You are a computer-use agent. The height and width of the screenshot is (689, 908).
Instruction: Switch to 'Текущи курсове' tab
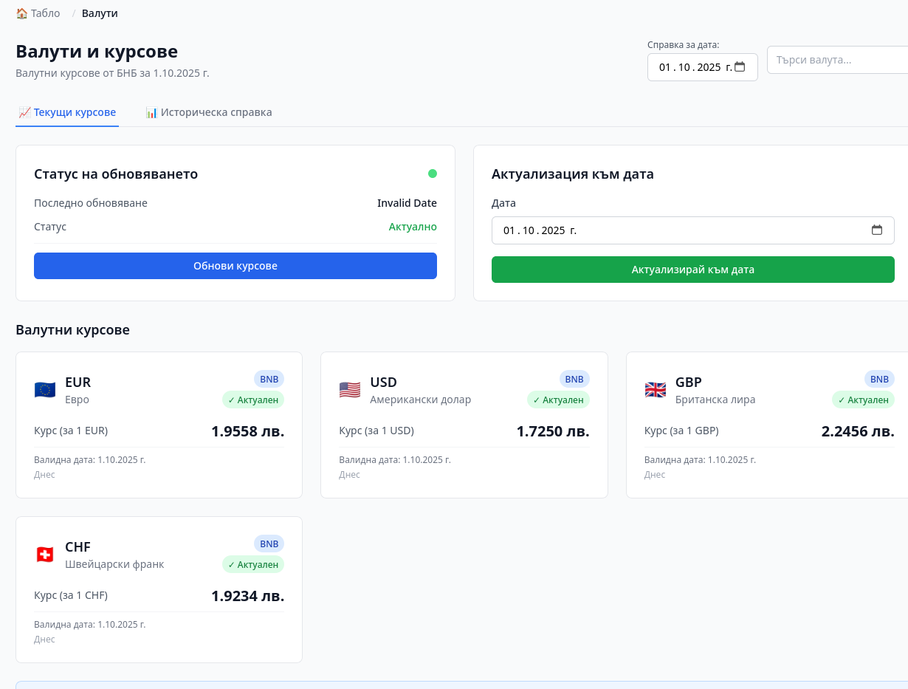[67, 112]
